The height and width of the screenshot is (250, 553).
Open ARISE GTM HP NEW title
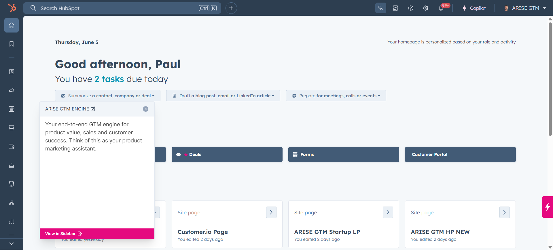point(440,232)
